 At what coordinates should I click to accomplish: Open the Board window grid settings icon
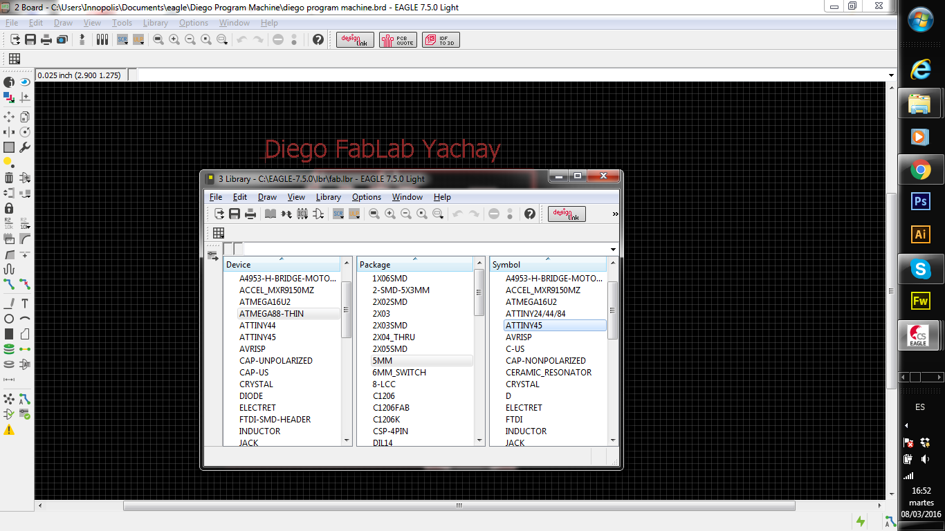click(x=15, y=59)
